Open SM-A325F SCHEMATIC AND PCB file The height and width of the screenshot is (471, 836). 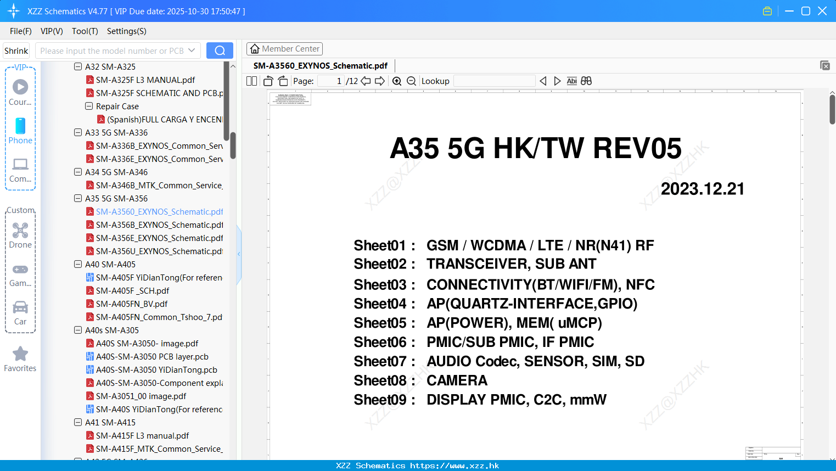coord(159,93)
